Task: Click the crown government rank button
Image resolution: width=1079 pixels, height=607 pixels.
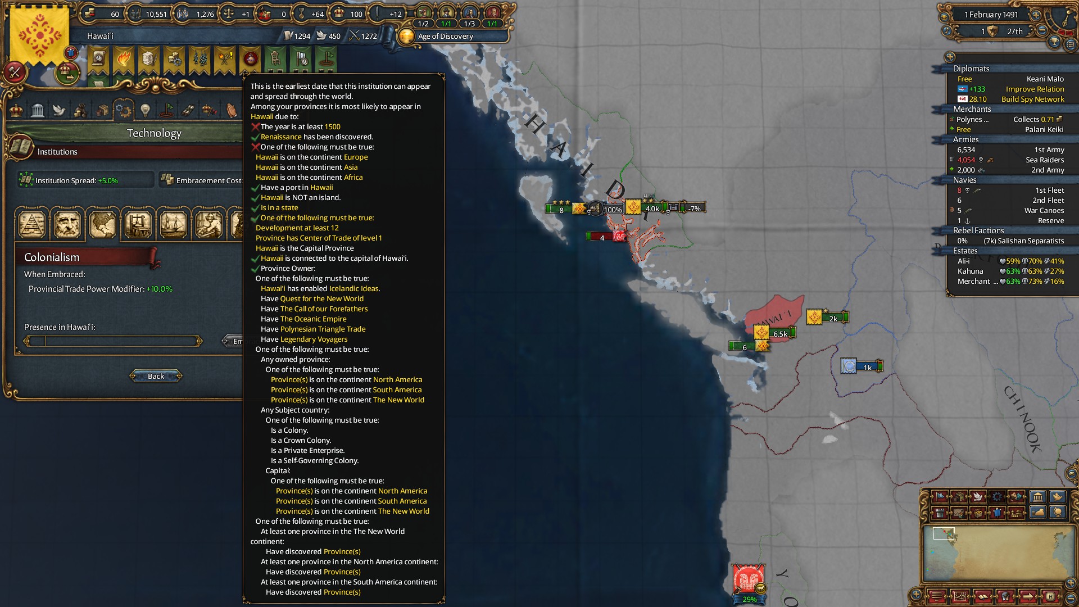Action: click(x=67, y=72)
